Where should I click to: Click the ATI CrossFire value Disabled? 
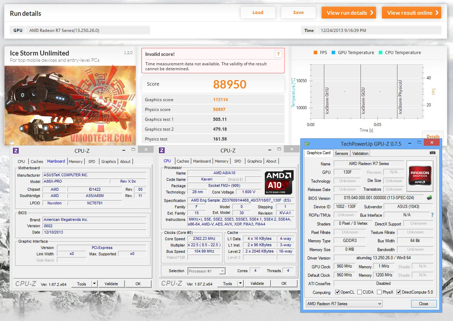pyautogui.click(x=383, y=283)
